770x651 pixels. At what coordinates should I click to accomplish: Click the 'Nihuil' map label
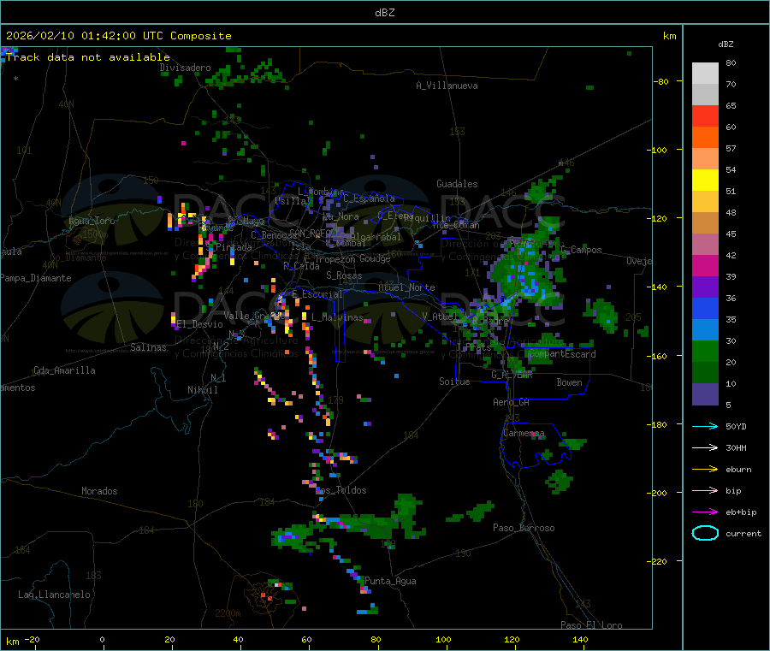203,390
